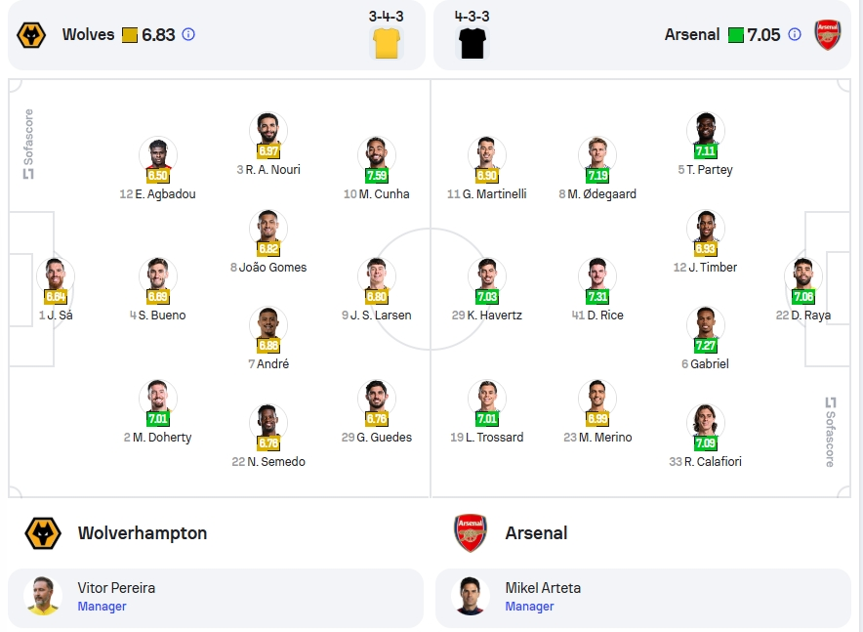
Task: Click the Wolves rating info icon
Action: tap(188, 35)
